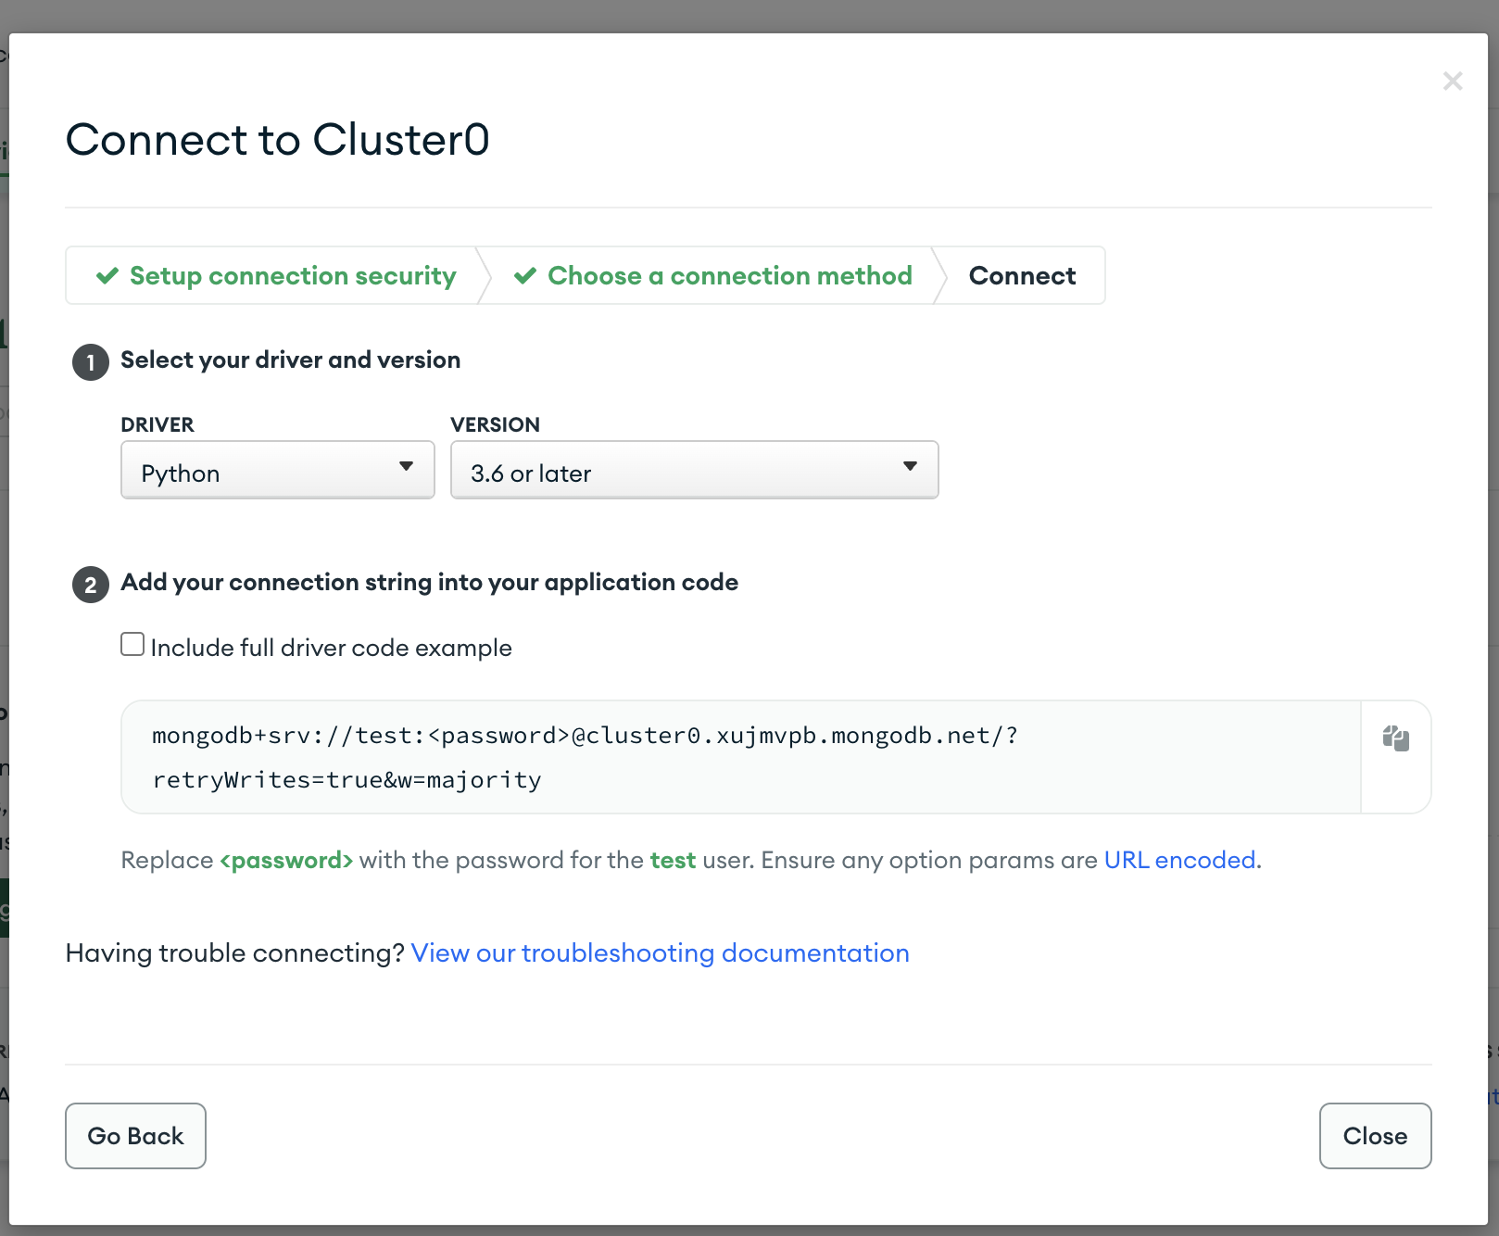
Task: Select the Connect step tab
Action: [x=1022, y=275]
